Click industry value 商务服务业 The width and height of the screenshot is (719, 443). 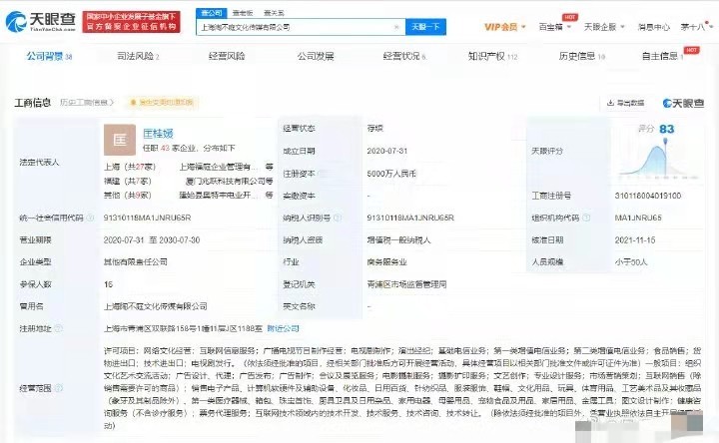click(387, 262)
